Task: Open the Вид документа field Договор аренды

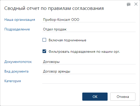Action: tap(89, 71)
